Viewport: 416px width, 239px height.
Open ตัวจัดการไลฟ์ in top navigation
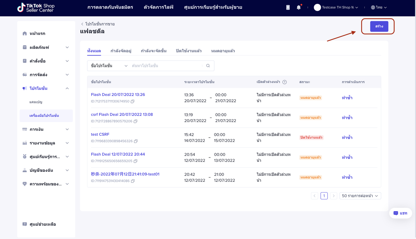point(159,7)
